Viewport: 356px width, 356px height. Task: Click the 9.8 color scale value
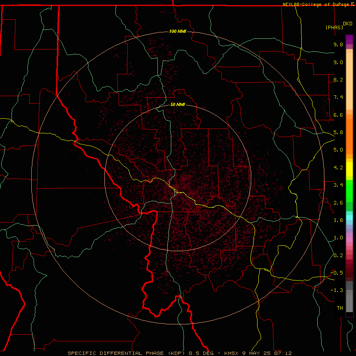(x=338, y=44)
